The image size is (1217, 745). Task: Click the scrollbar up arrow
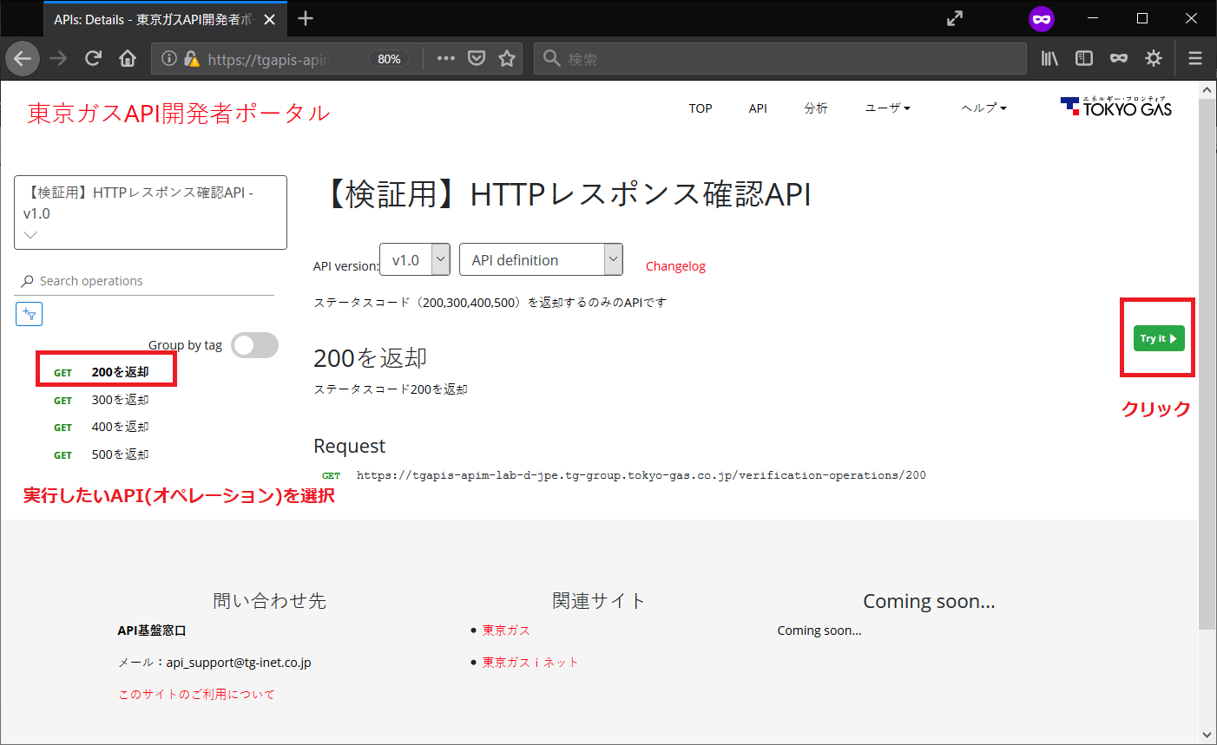[1207, 89]
